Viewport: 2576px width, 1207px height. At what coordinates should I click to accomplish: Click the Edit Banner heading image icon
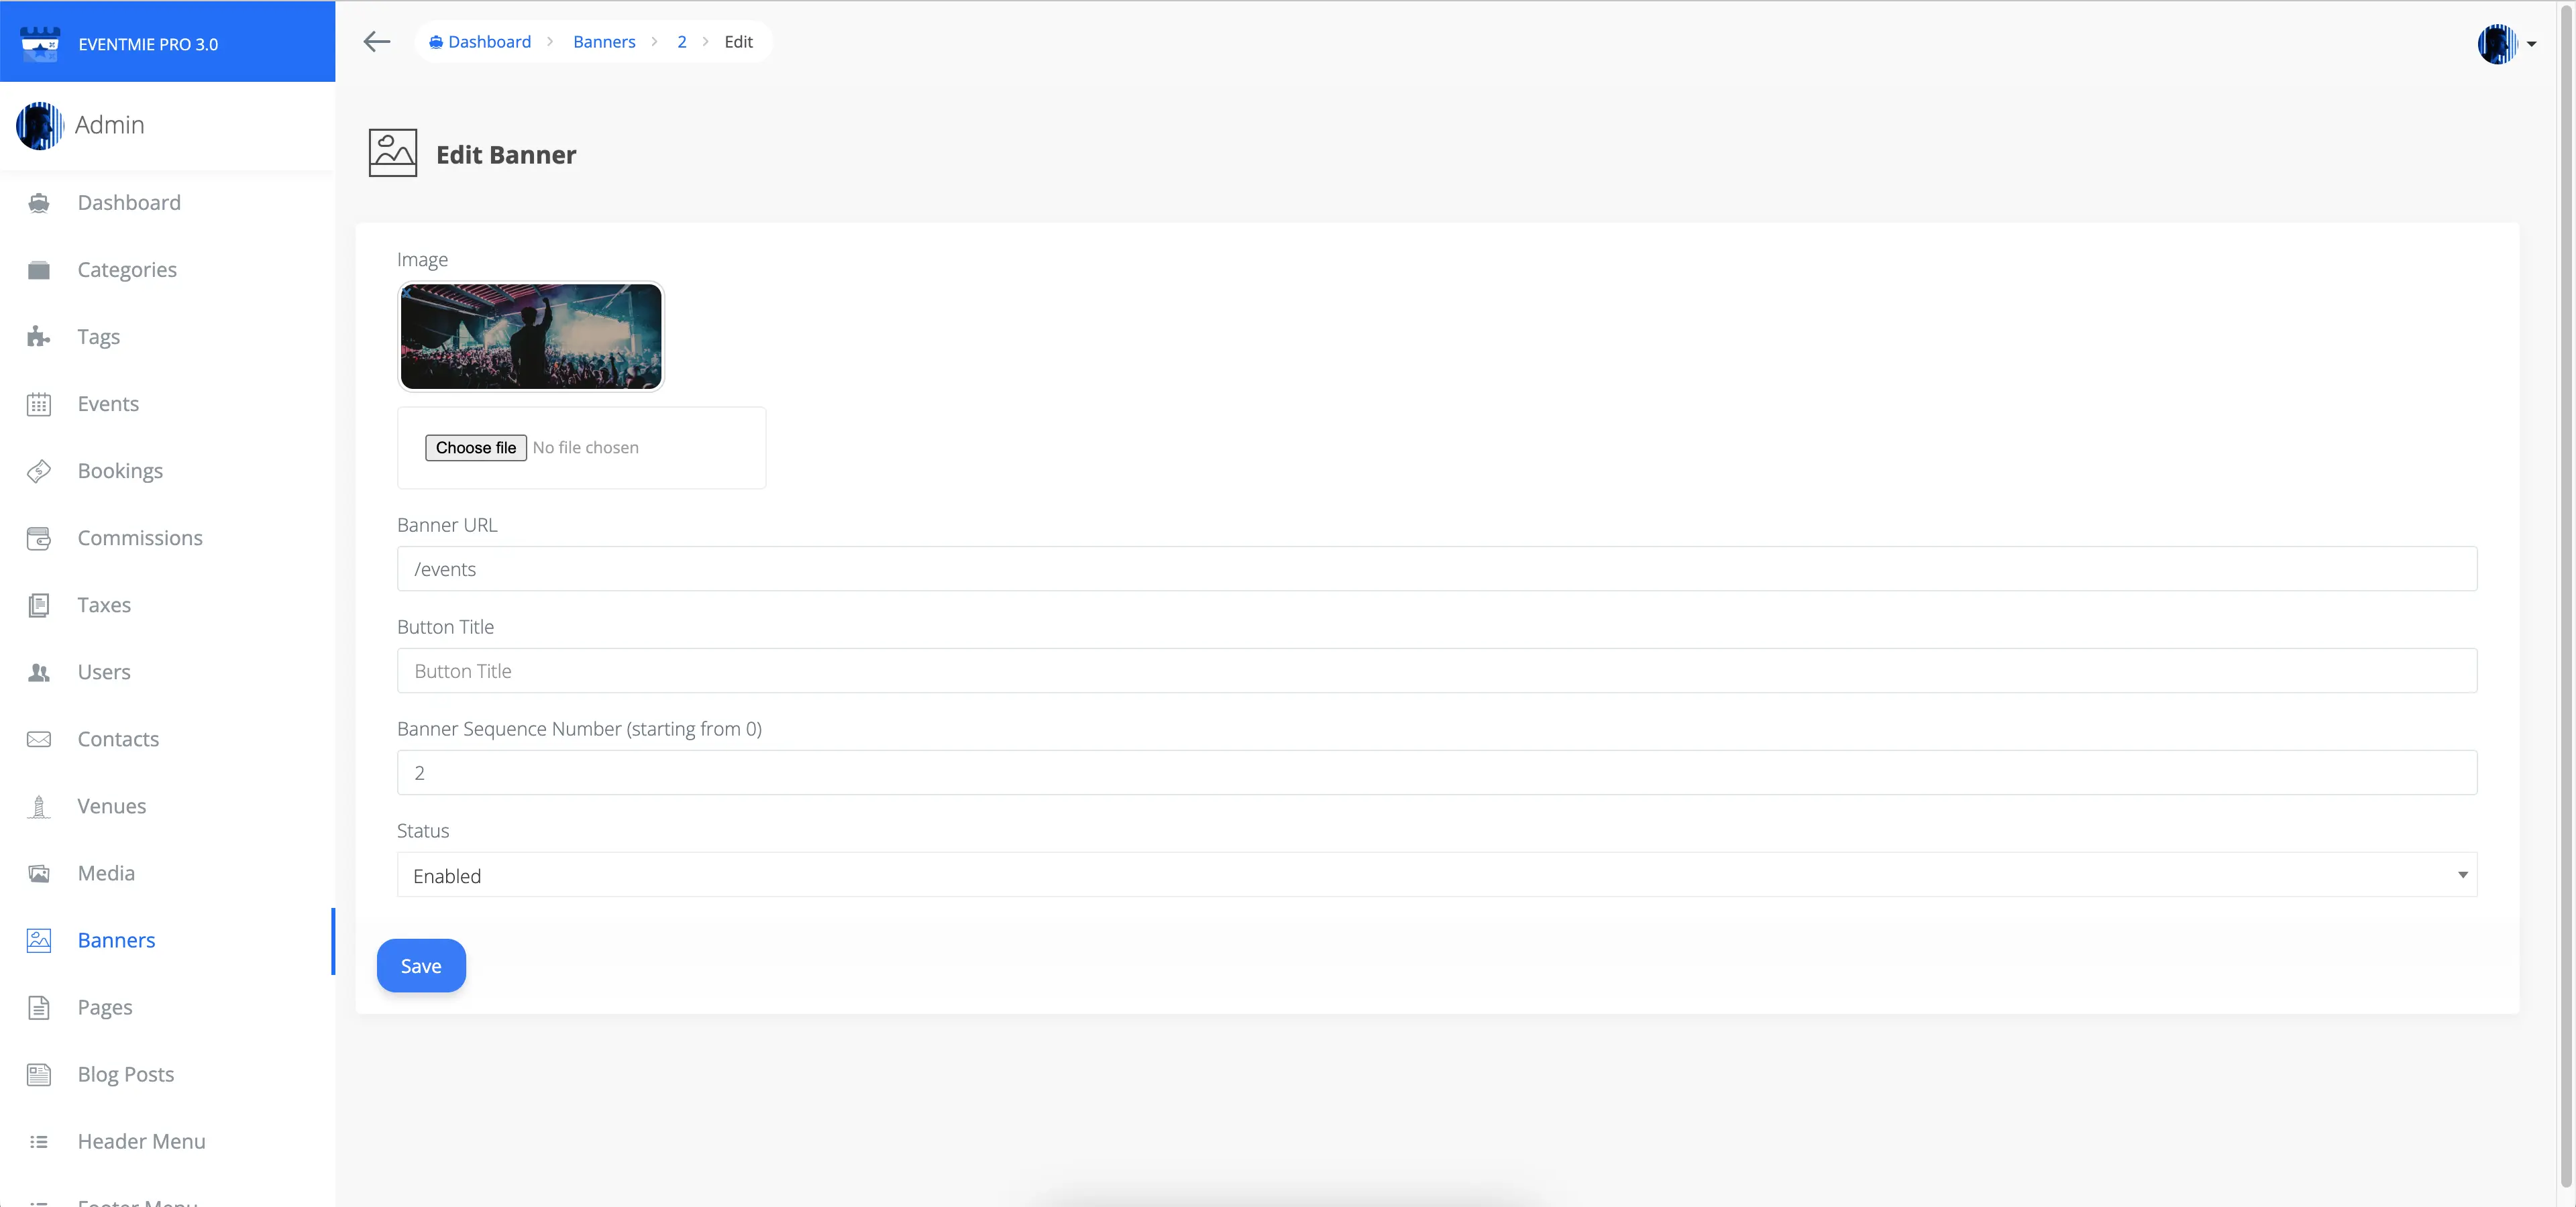tap(393, 153)
